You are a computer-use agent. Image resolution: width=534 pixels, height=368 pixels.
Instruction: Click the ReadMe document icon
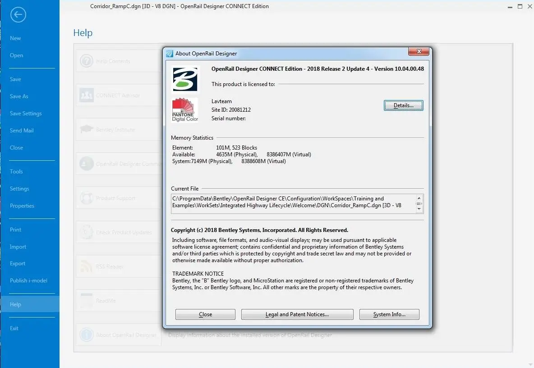click(x=87, y=300)
